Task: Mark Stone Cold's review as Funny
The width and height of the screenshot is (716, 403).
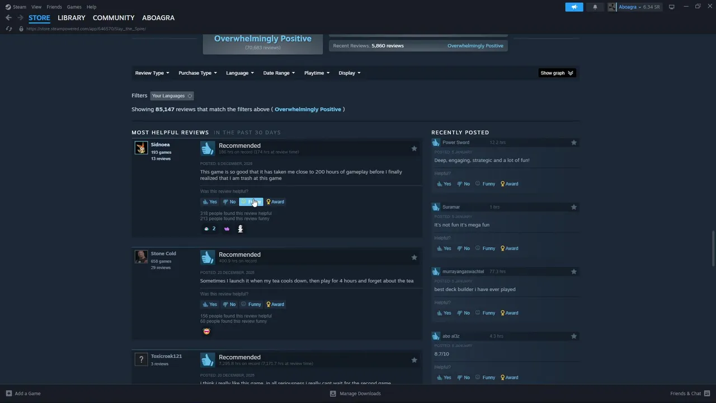Action: pos(251,304)
